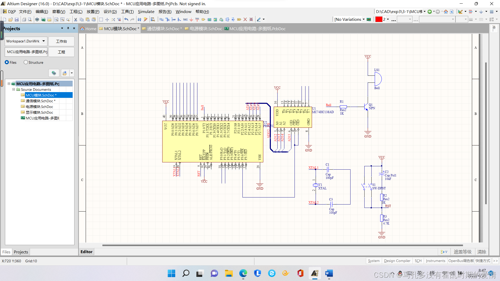Viewport: 500px width, 281px height.
Task: Open 显示模块.SchDoc in project tree
Action: click(x=39, y=112)
